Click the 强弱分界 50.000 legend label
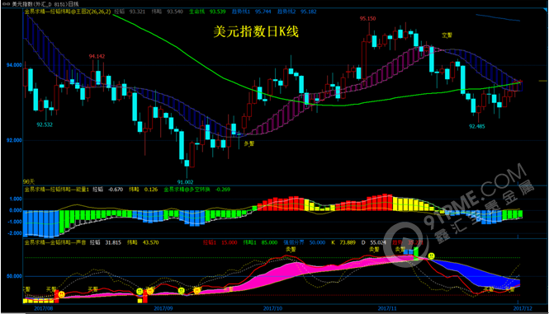 pyautogui.click(x=304, y=242)
